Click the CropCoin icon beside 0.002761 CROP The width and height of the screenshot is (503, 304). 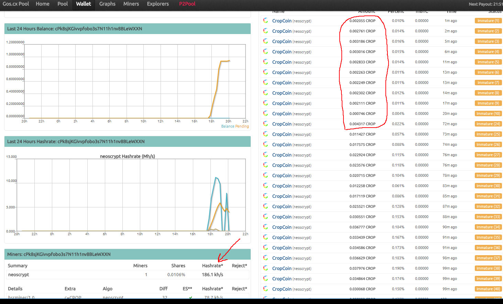pos(265,31)
